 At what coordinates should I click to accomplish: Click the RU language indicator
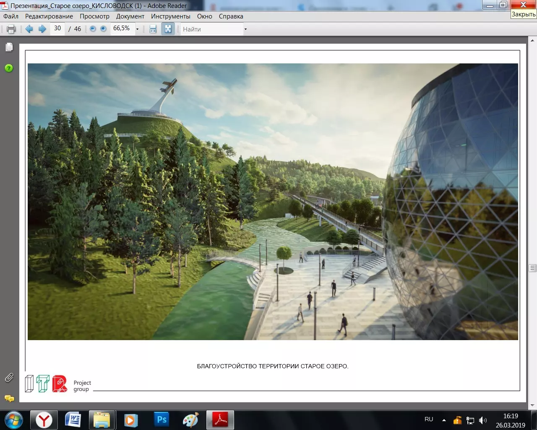point(429,420)
